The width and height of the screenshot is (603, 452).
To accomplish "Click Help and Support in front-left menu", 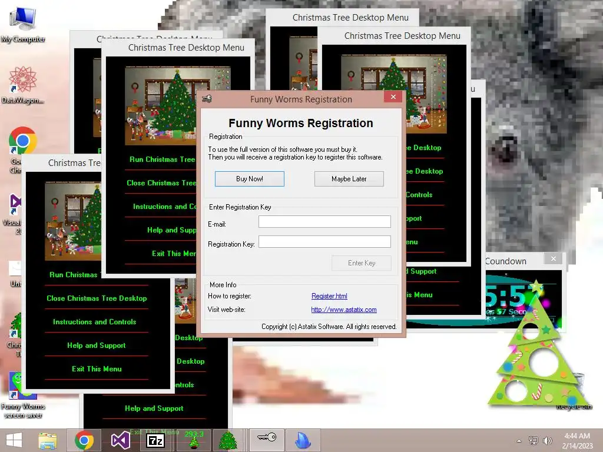I will click(97, 345).
